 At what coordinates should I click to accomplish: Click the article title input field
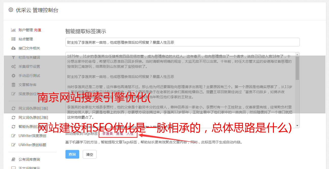pyautogui.click(x=182, y=42)
